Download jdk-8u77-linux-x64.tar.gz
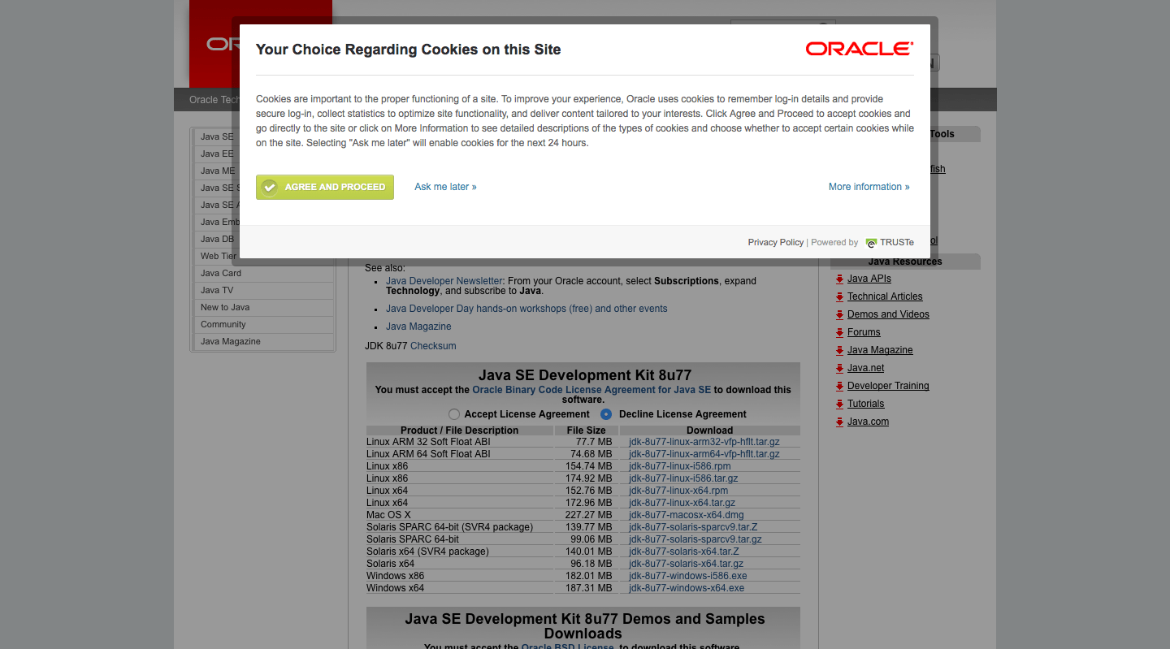The width and height of the screenshot is (1170, 649). [x=682, y=503]
